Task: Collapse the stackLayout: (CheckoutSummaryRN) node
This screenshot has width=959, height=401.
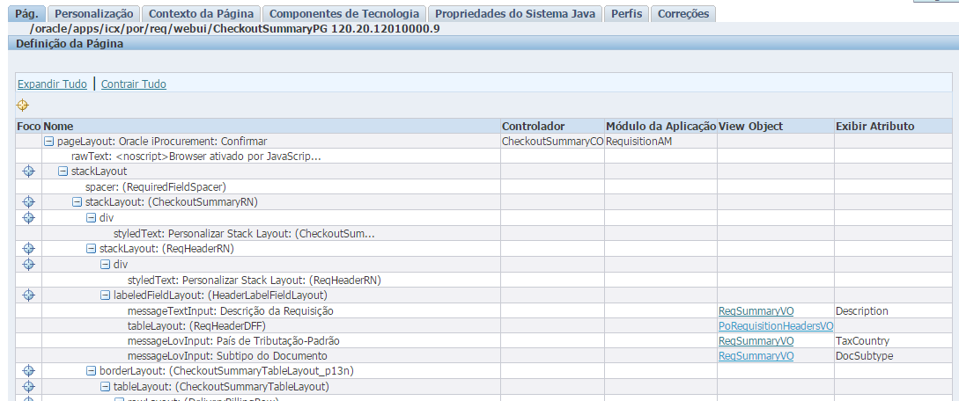Action: (x=77, y=203)
